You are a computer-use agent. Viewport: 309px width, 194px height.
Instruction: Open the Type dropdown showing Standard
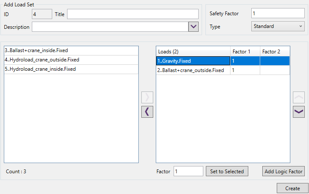coord(278,26)
